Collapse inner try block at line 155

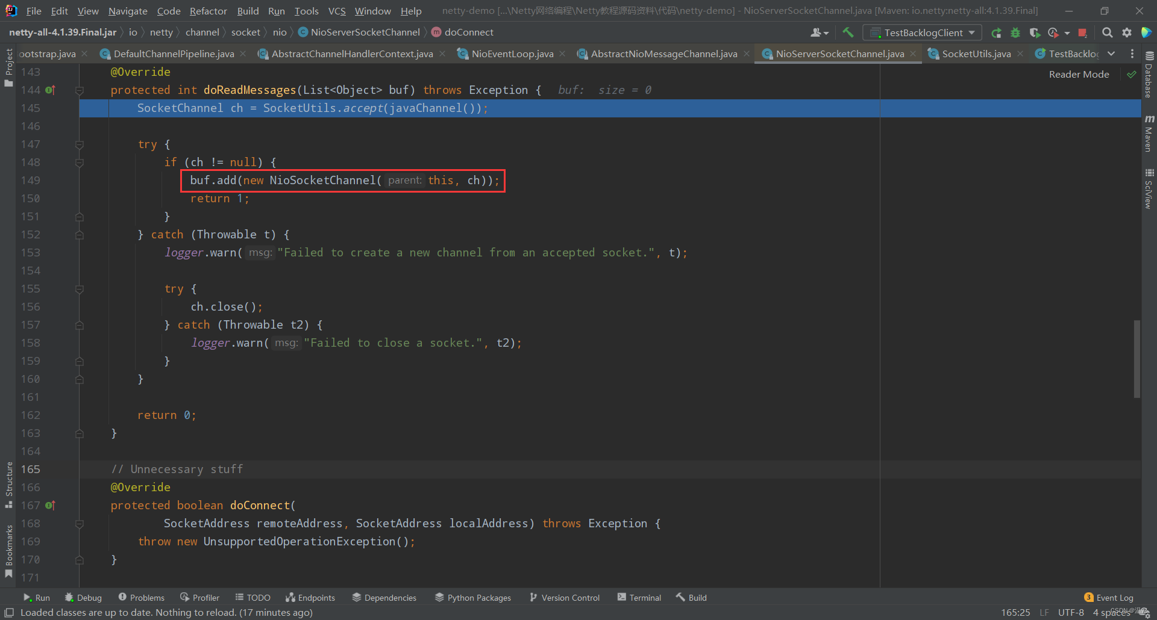pos(79,289)
